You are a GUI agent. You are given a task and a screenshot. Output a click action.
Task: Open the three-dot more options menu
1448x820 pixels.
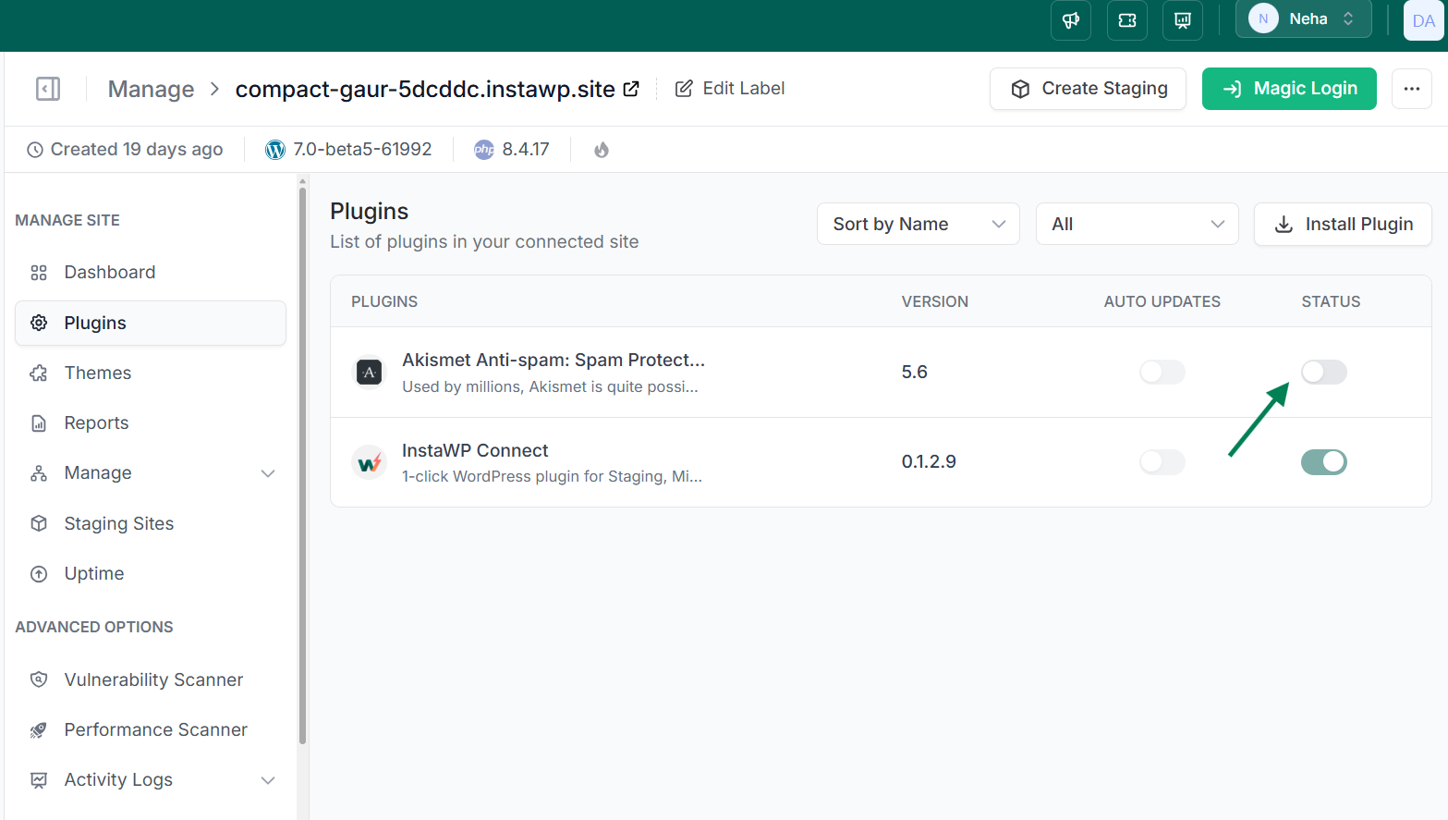[x=1411, y=89]
